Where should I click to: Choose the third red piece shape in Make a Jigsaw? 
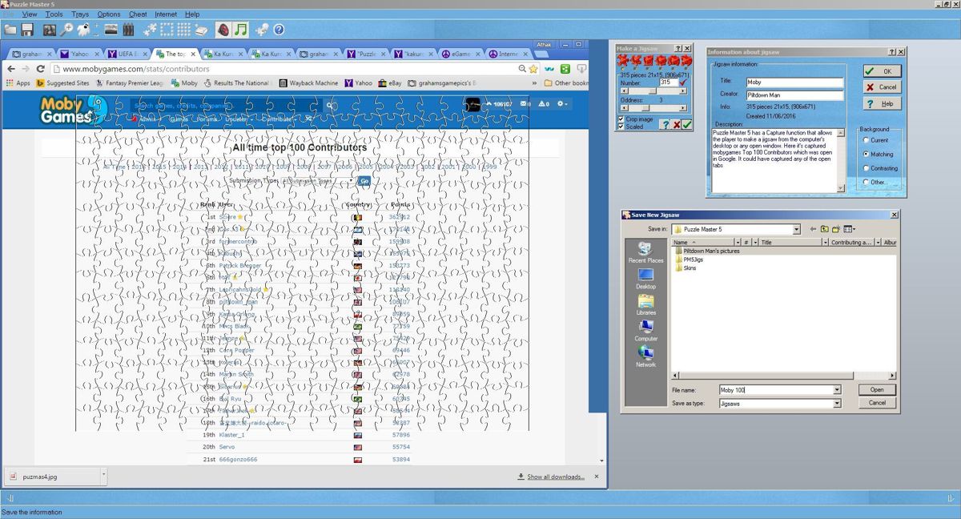click(x=649, y=61)
